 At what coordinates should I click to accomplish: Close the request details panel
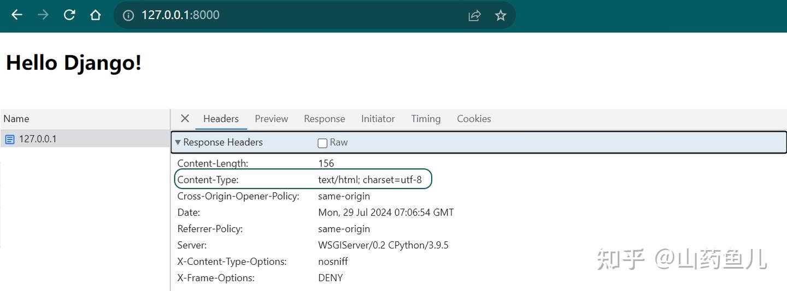(185, 118)
